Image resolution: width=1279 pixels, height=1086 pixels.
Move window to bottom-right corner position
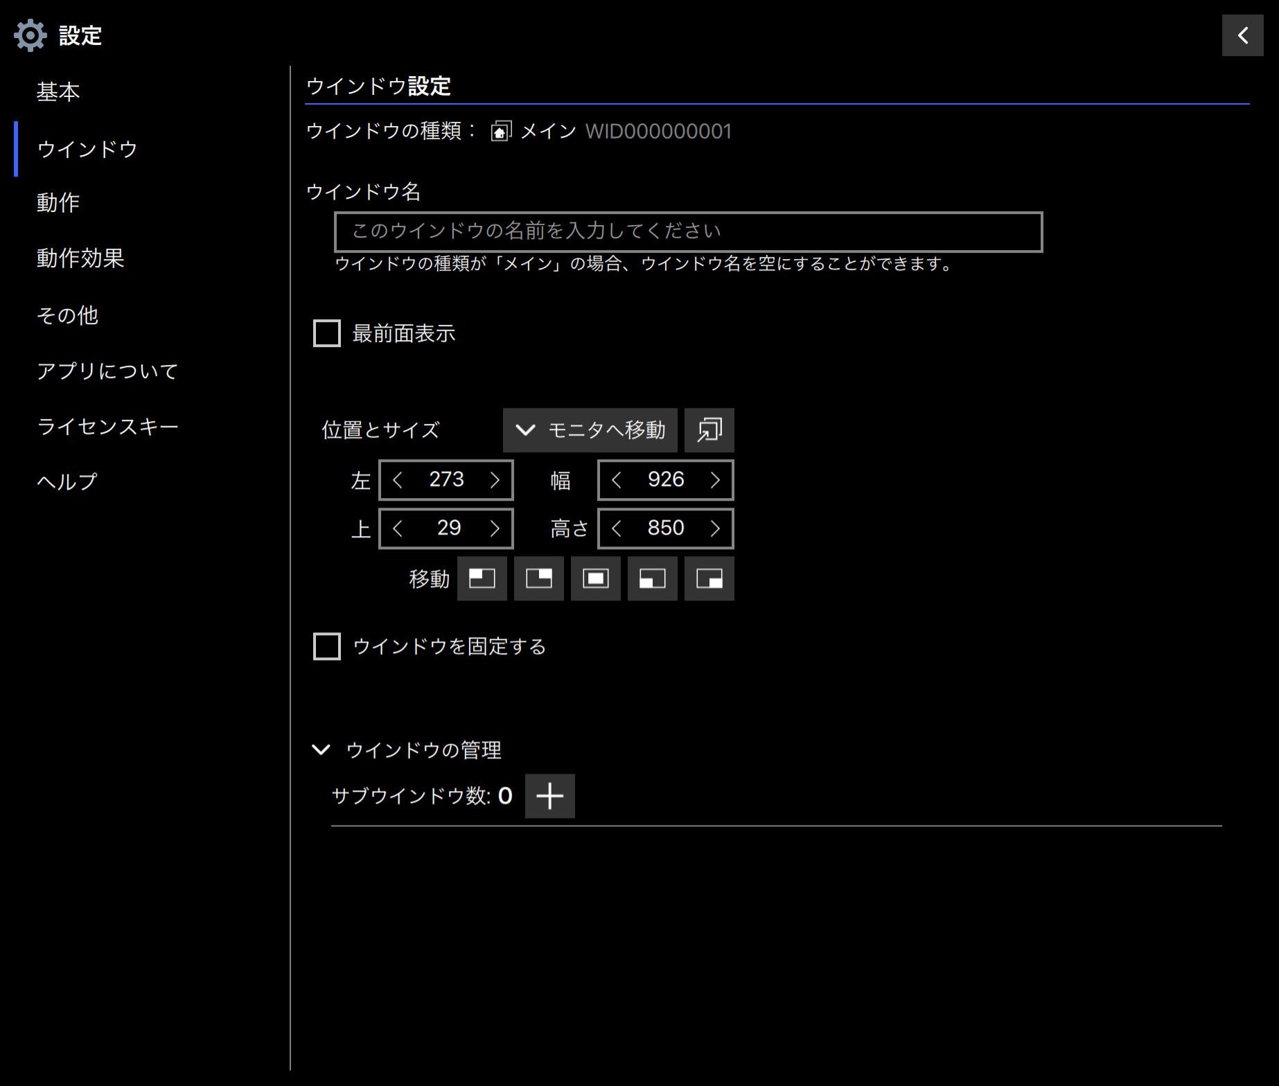[709, 578]
